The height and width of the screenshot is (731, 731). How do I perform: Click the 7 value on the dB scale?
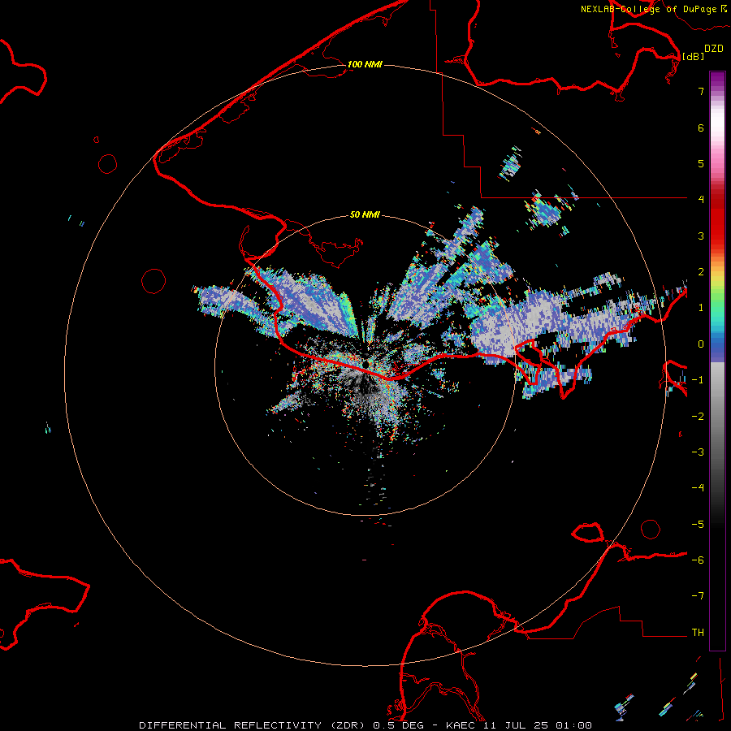click(x=701, y=91)
